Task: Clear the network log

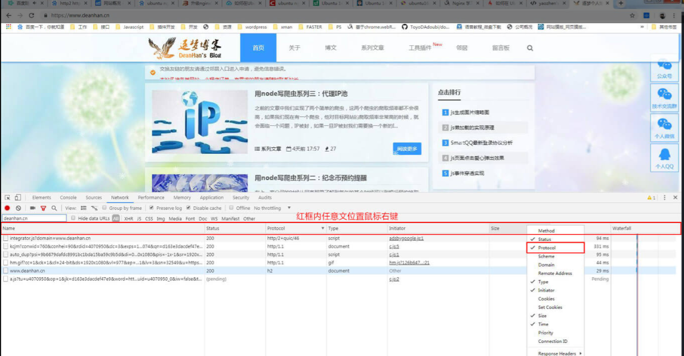Action: [x=19, y=208]
